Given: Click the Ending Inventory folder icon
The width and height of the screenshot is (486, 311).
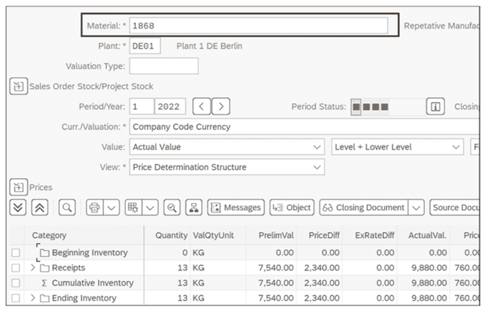Looking at the screenshot, I should coord(45,299).
